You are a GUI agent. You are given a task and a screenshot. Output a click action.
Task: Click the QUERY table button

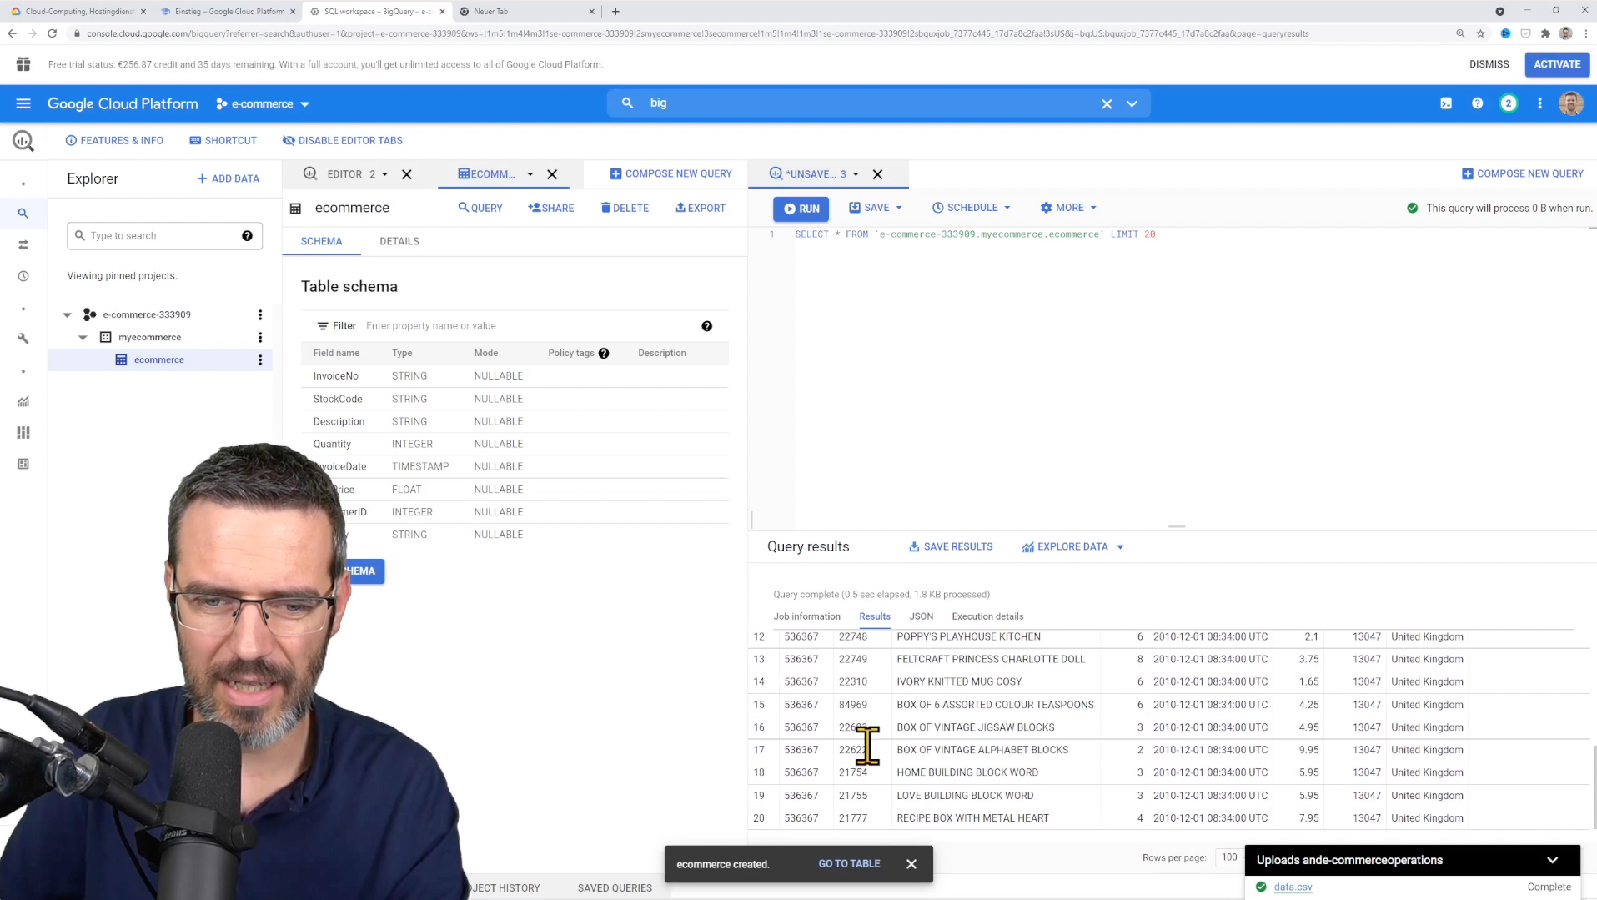[x=480, y=208]
